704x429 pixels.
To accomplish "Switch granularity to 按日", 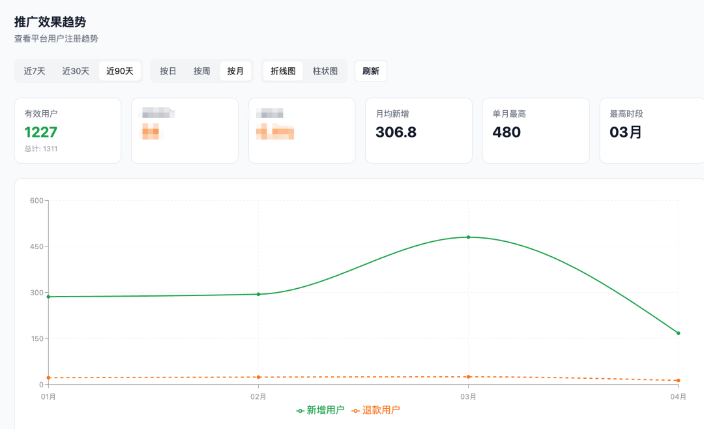I will pos(169,70).
